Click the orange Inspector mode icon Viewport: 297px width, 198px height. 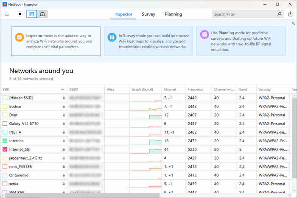click(x=19, y=37)
